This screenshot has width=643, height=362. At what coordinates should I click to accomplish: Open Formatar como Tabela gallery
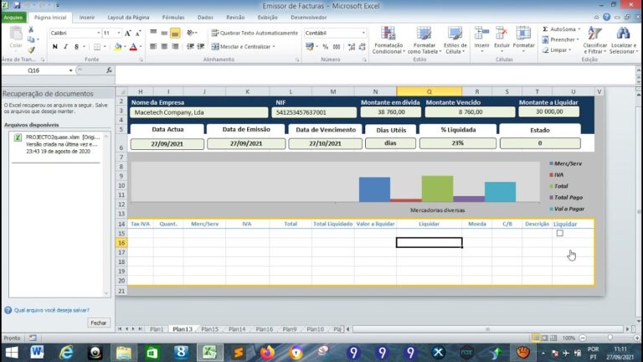point(424,40)
